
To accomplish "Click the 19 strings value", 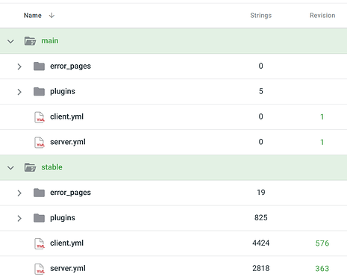I will pos(260,193).
